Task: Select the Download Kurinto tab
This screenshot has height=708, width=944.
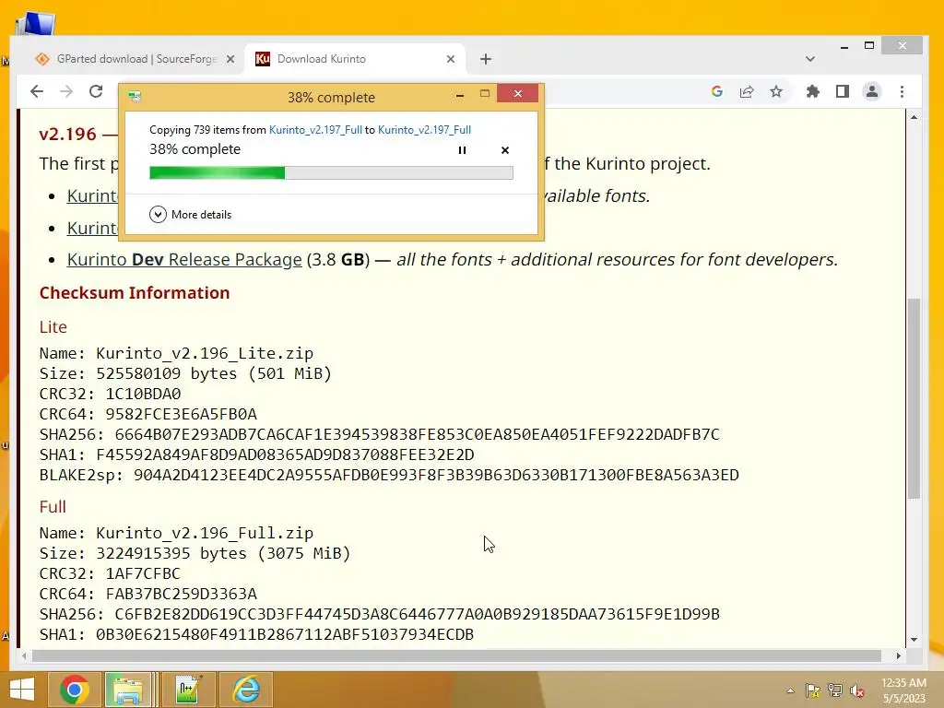Action: (354, 59)
